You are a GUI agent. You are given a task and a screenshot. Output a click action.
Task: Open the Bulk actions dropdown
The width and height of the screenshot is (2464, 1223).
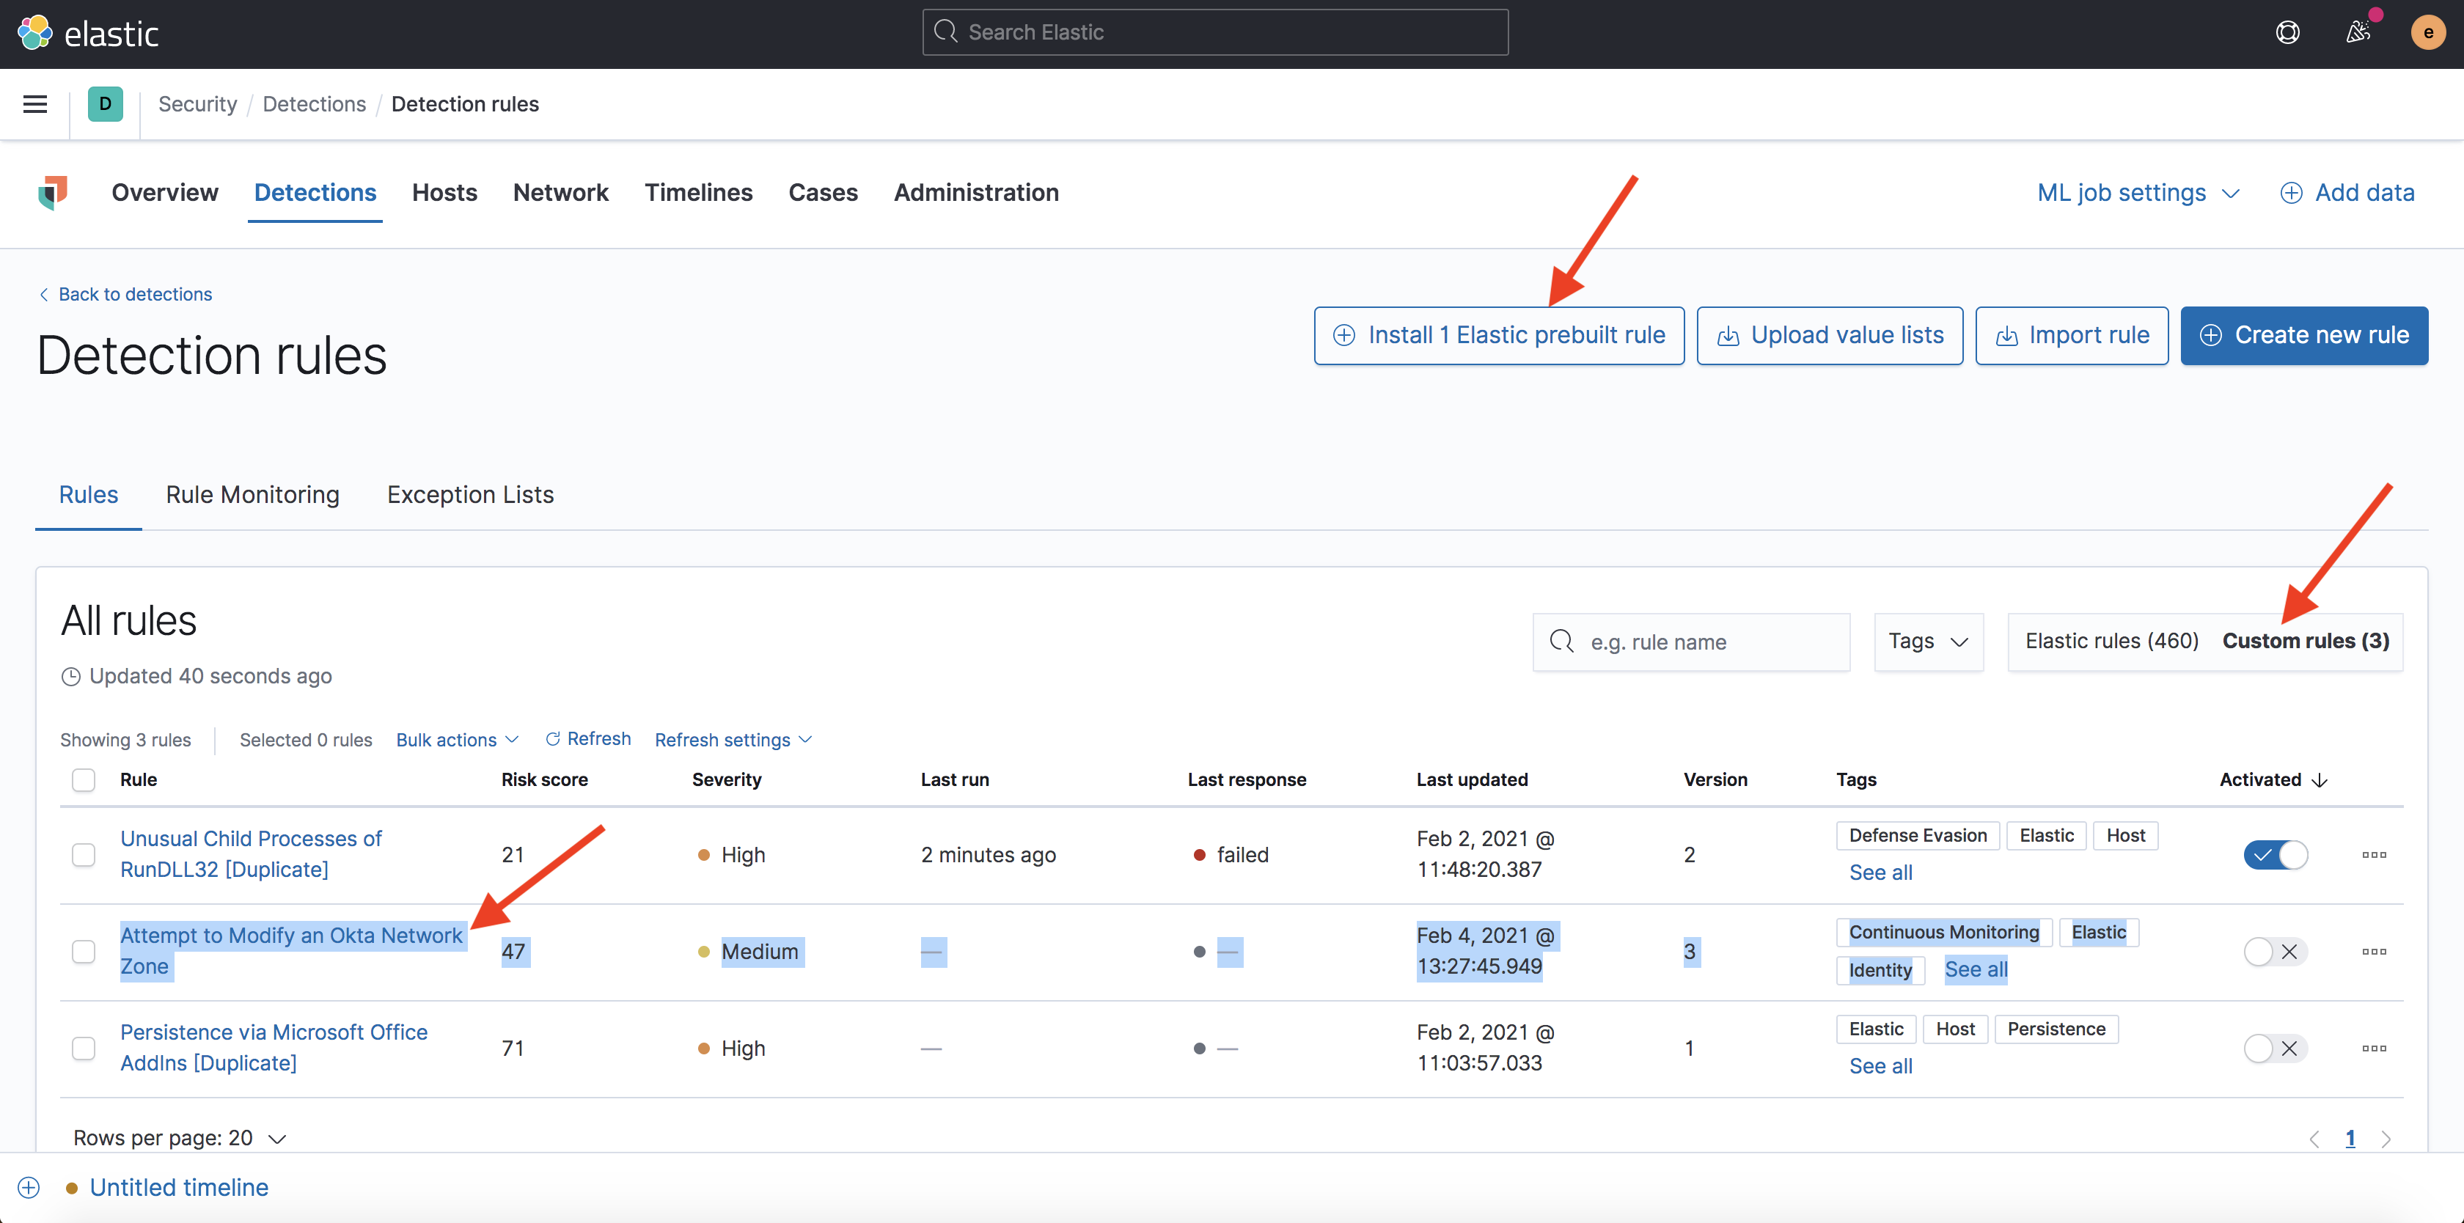456,739
